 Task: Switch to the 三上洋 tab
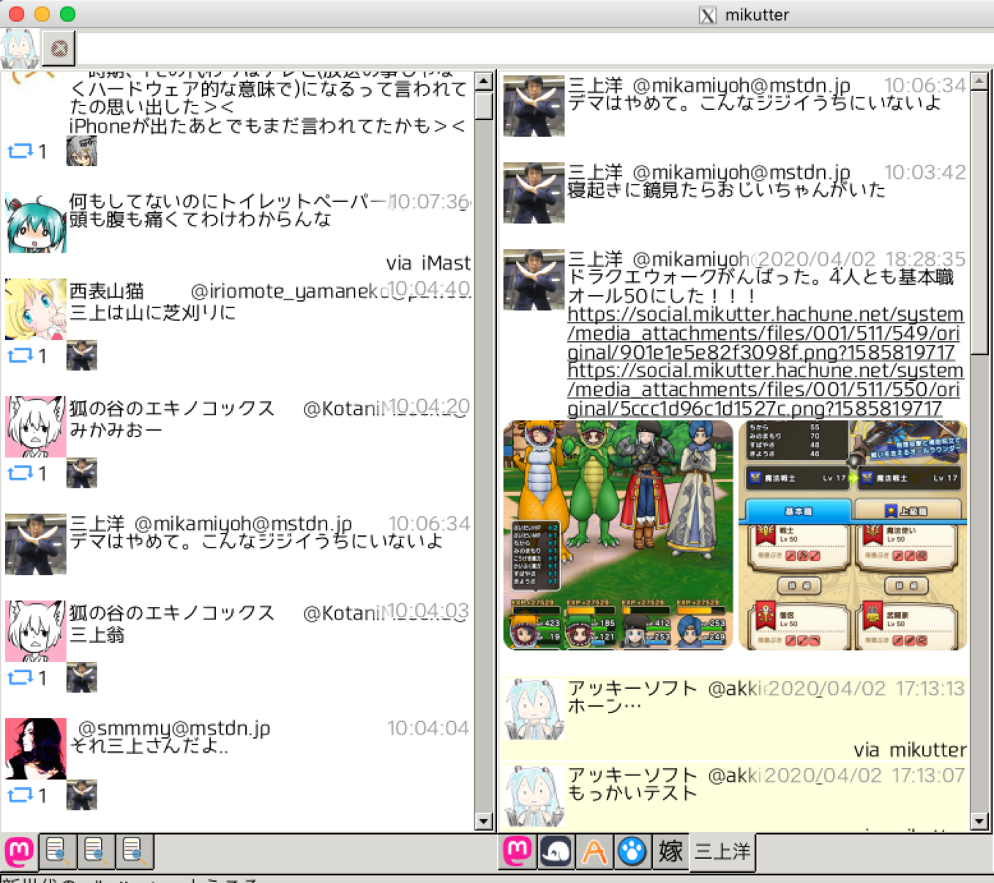coord(722,852)
